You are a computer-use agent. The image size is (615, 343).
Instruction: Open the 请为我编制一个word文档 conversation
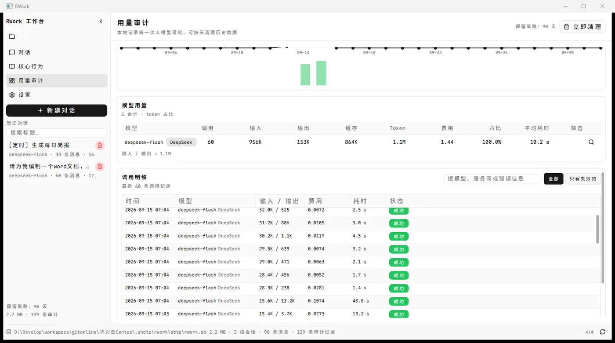(51, 171)
